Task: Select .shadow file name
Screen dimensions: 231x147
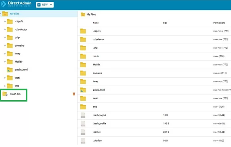Action: (x=97, y=140)
